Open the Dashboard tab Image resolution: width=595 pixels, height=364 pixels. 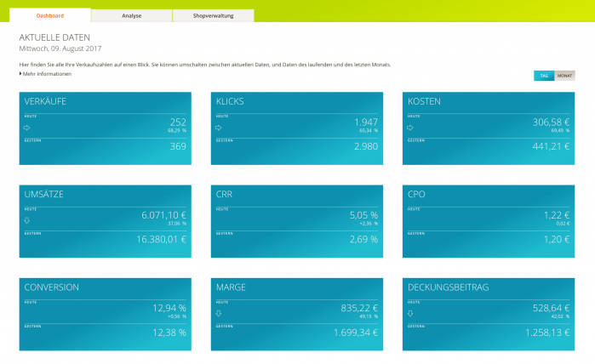pos(50,15)
